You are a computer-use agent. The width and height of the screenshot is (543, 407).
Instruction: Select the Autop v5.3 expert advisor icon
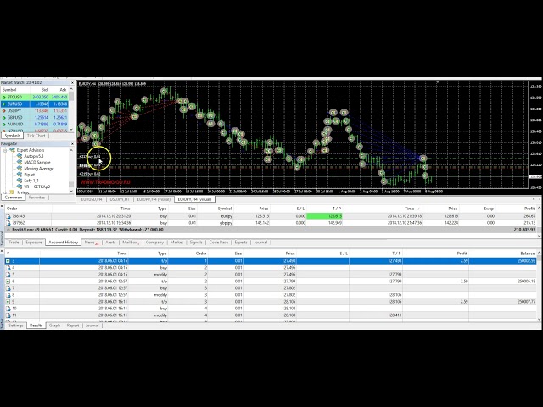click(20, 157)
